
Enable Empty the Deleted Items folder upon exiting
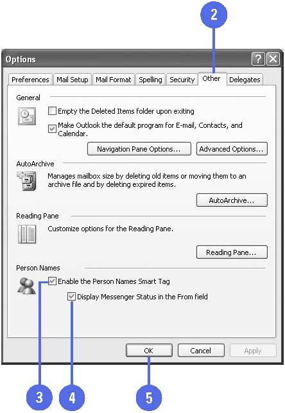coord(52,111)
